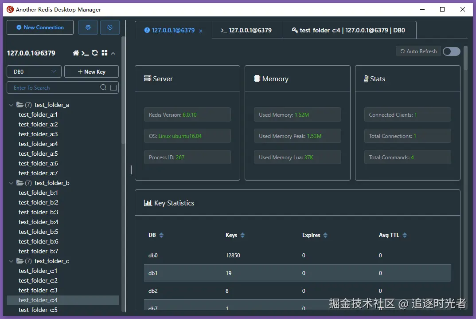The image size is (476, 319).
Task: Open command log clock icon
Action: pos(110,28)
